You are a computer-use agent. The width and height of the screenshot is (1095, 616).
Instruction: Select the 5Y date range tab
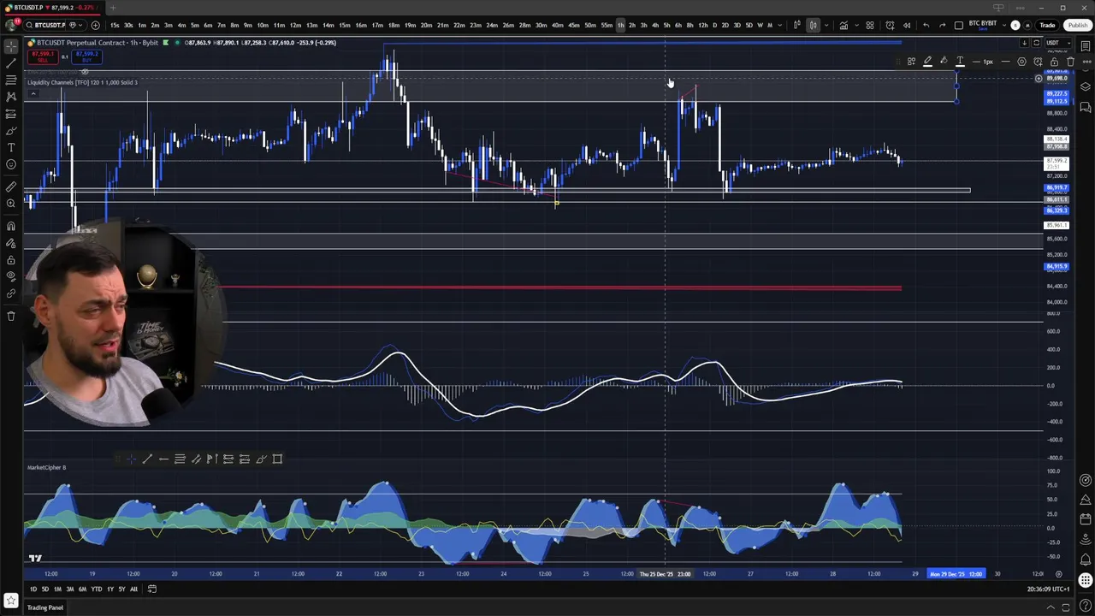pyautogui.click(x=121, y=589)
